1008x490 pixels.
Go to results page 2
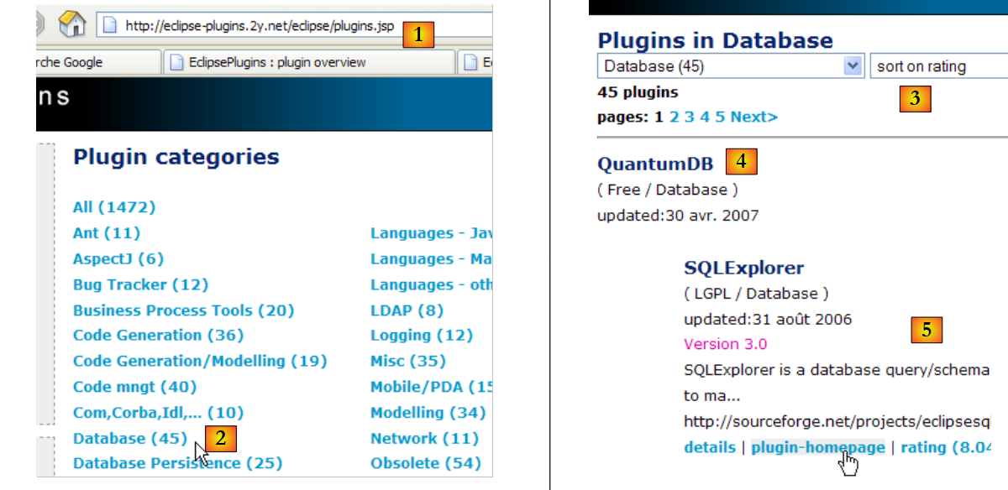(x=674, y=117)
